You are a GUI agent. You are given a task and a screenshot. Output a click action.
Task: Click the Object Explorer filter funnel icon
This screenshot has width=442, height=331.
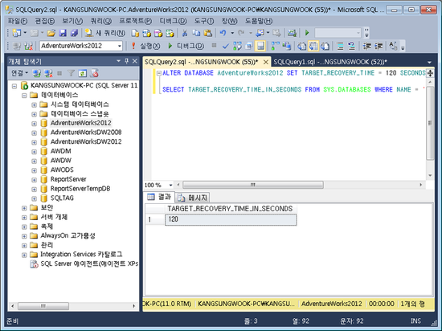[x=71, y=74]
